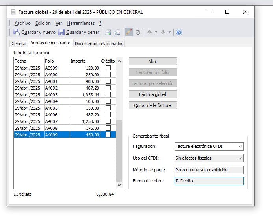
Task: Open the Herramientas menu
Action: [80, 23]
